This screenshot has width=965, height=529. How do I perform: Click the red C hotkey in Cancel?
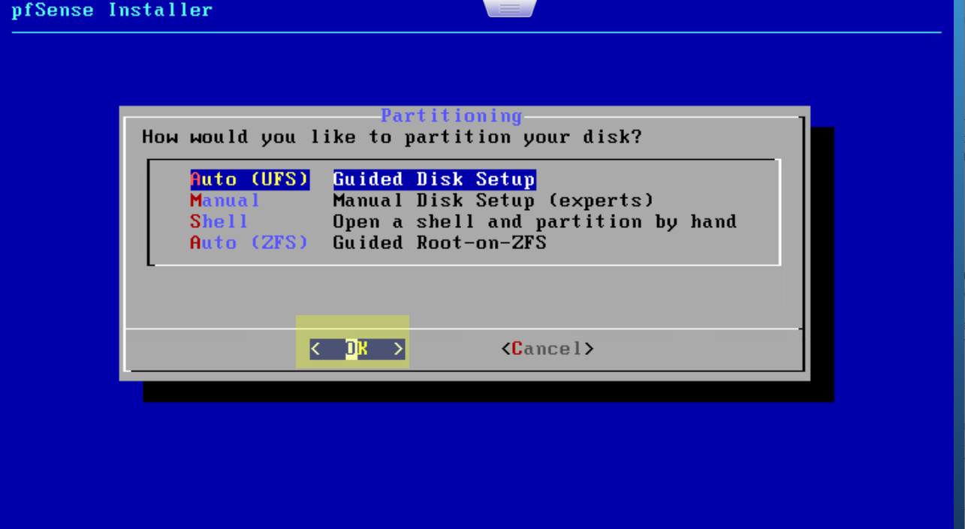(x=517, y=349)
